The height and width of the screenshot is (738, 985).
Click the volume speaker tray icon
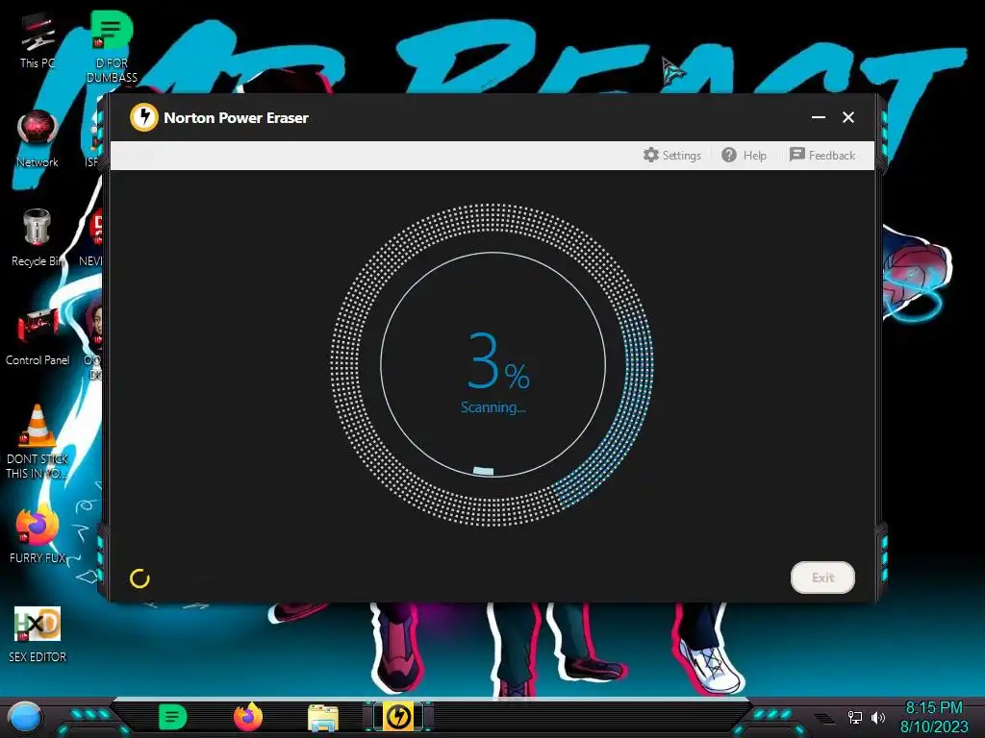878,717
